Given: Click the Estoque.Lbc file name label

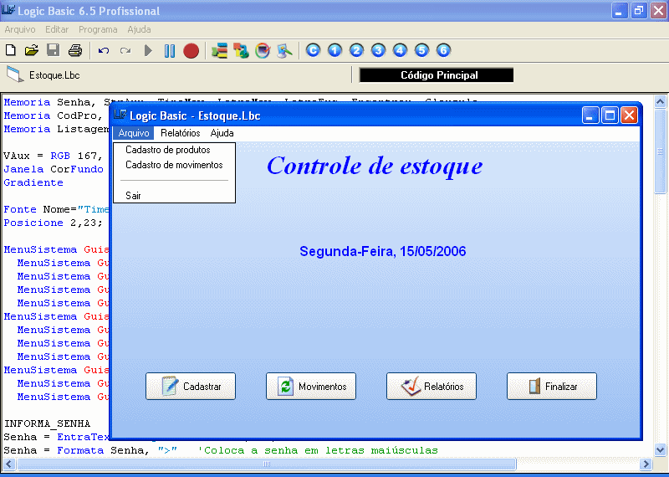Looking at the screenshot, I should tap(54, 75).
